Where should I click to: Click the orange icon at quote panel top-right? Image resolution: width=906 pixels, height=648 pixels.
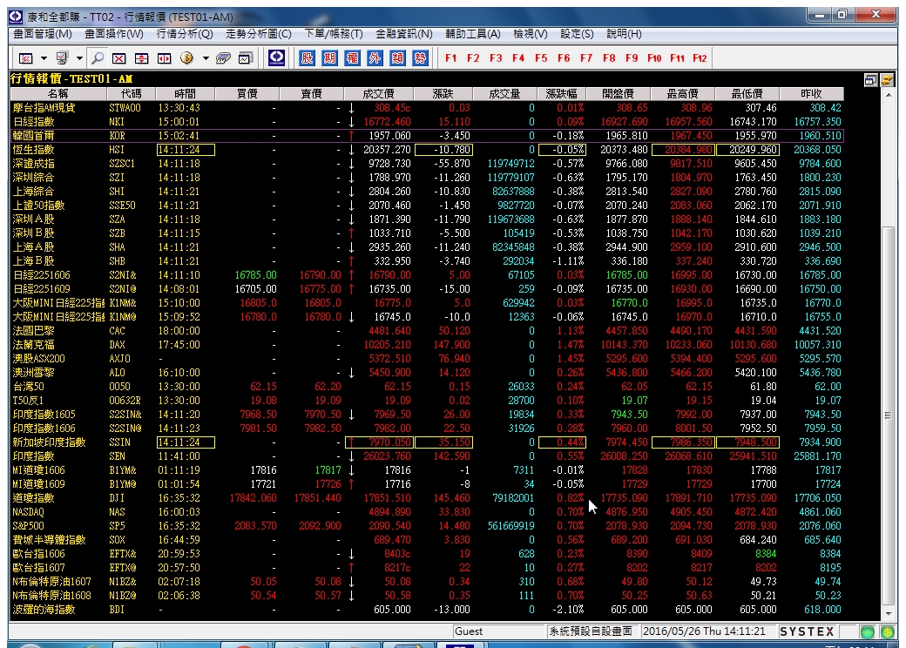pos(887,80)
